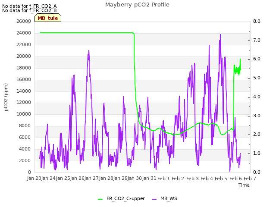Click the Jan 26 date label
Viewport: 276px width, 207px height.
(77, 178)
